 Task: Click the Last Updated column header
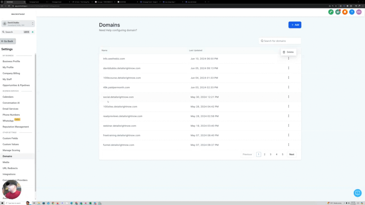196,51
